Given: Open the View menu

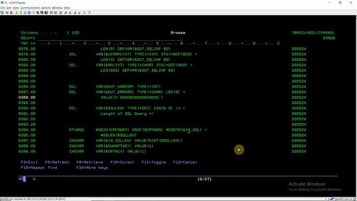Looking at the screenshot, I should [16, 8].
